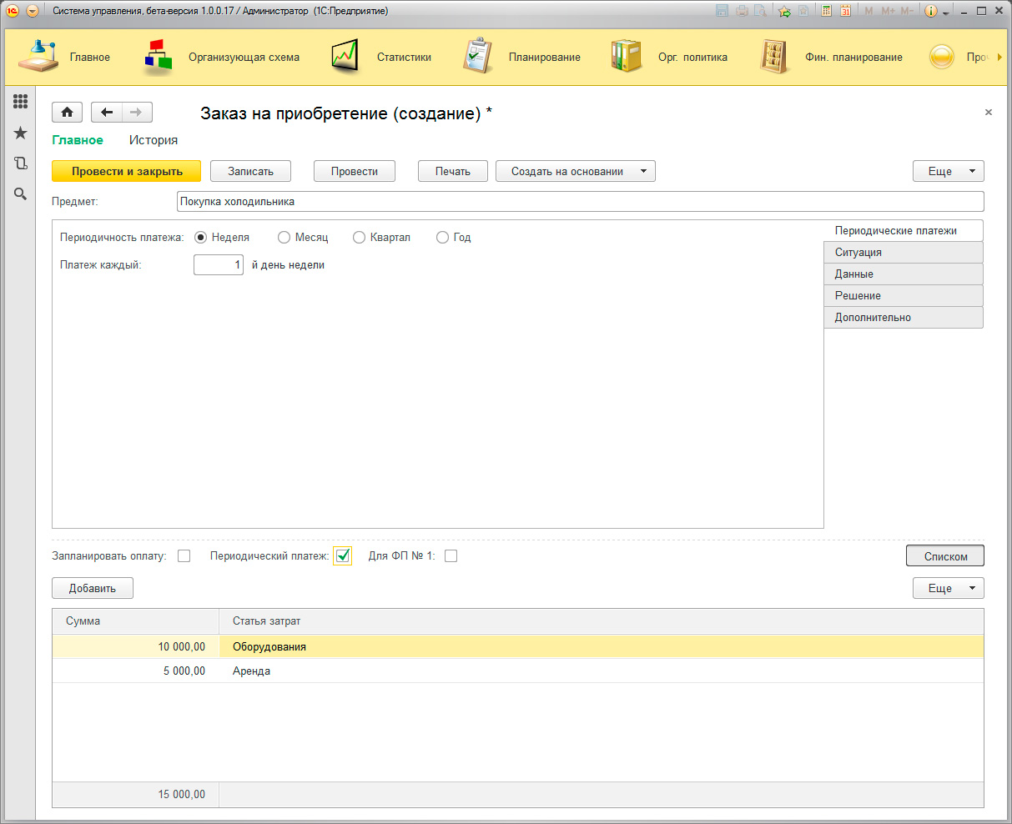The width and height of the screenshot is (1012, 824).
Task: Click the Провести button
Action: tap(355, 171)
